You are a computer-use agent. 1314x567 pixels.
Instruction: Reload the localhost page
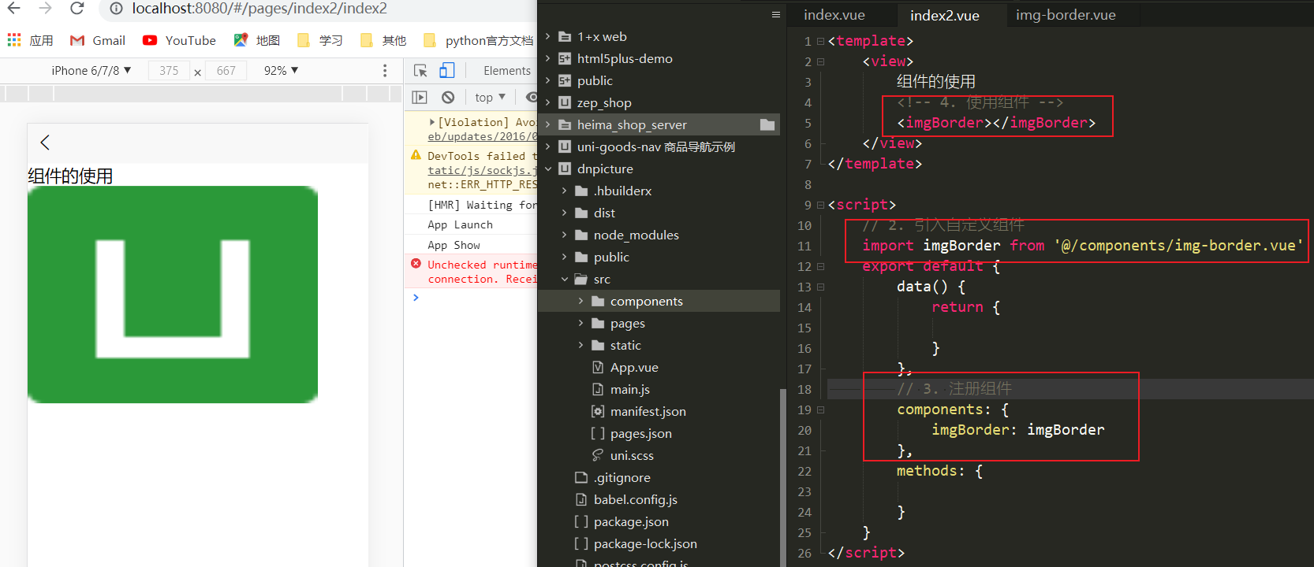(x=77, y=9)
